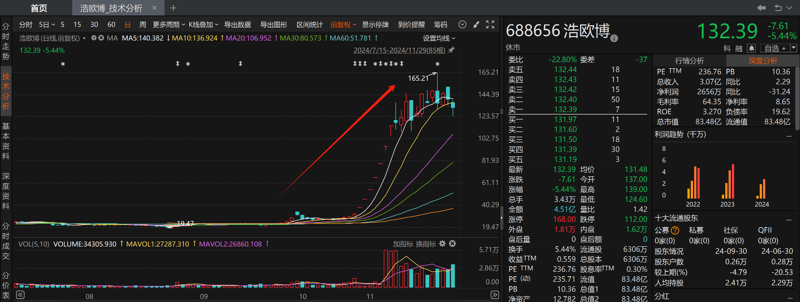Toggle 显示停牌 display option

375,24
